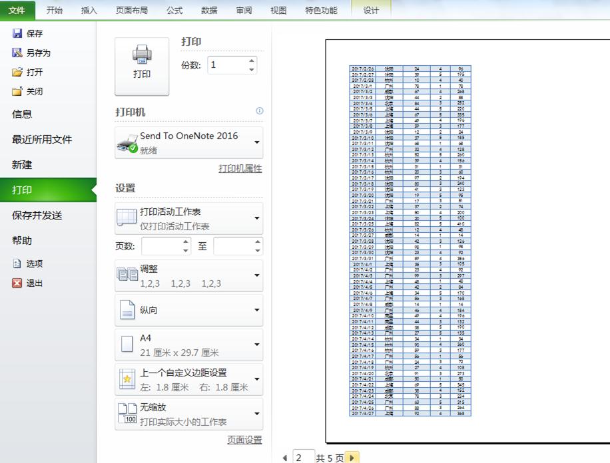The height and width of the screenshot is (463, 610).
Task: Click the portrait orientation (纵向) icon
Action: 129,310
